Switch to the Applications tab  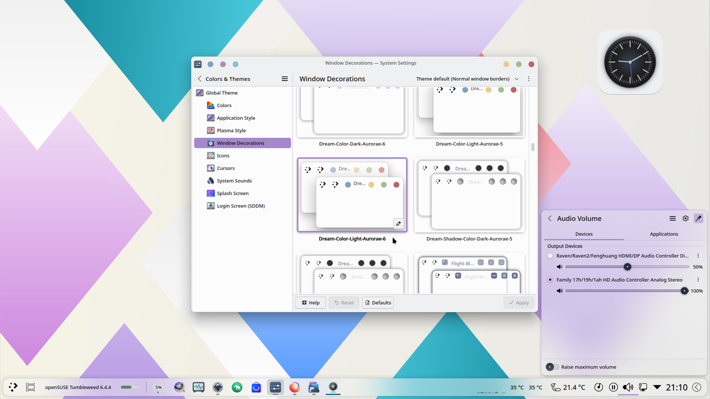664,234
